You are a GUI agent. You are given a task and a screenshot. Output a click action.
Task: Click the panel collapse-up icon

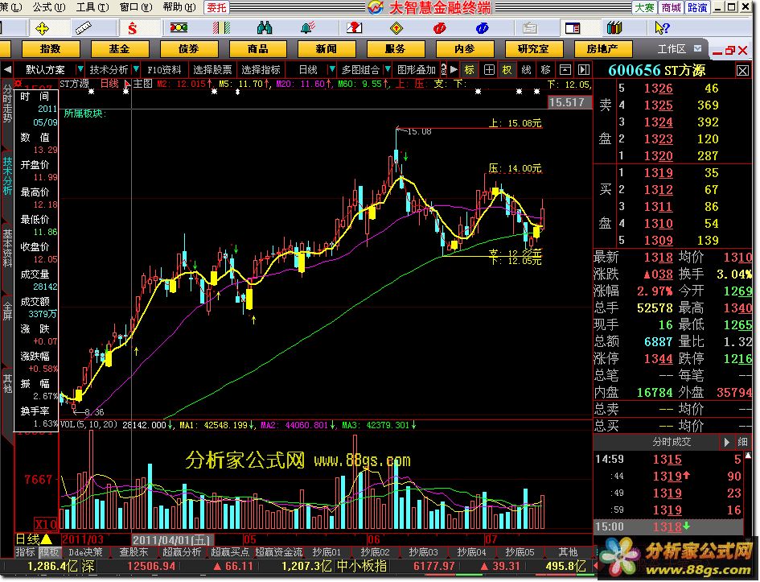point(565,70)
